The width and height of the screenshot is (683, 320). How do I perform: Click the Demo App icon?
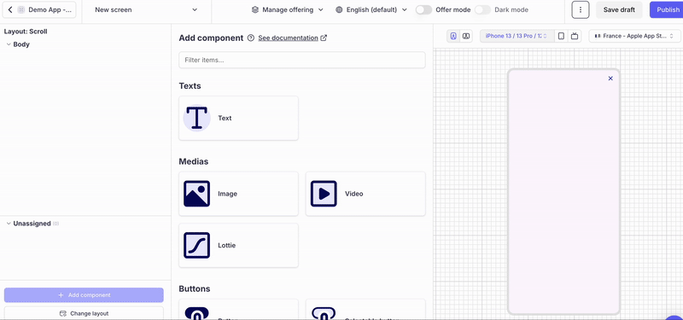(x=20, y=9)
